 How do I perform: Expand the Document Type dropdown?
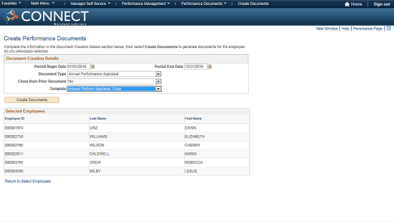pos(158,74)
